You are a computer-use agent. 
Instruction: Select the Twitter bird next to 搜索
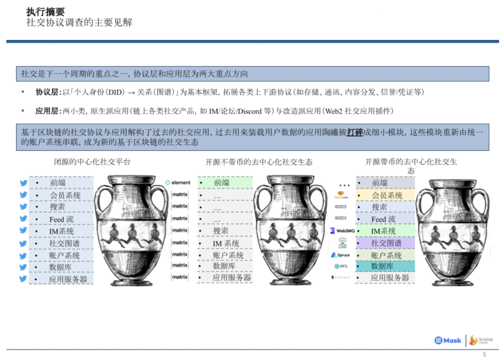pyautogui.click(x=23, y=206)
